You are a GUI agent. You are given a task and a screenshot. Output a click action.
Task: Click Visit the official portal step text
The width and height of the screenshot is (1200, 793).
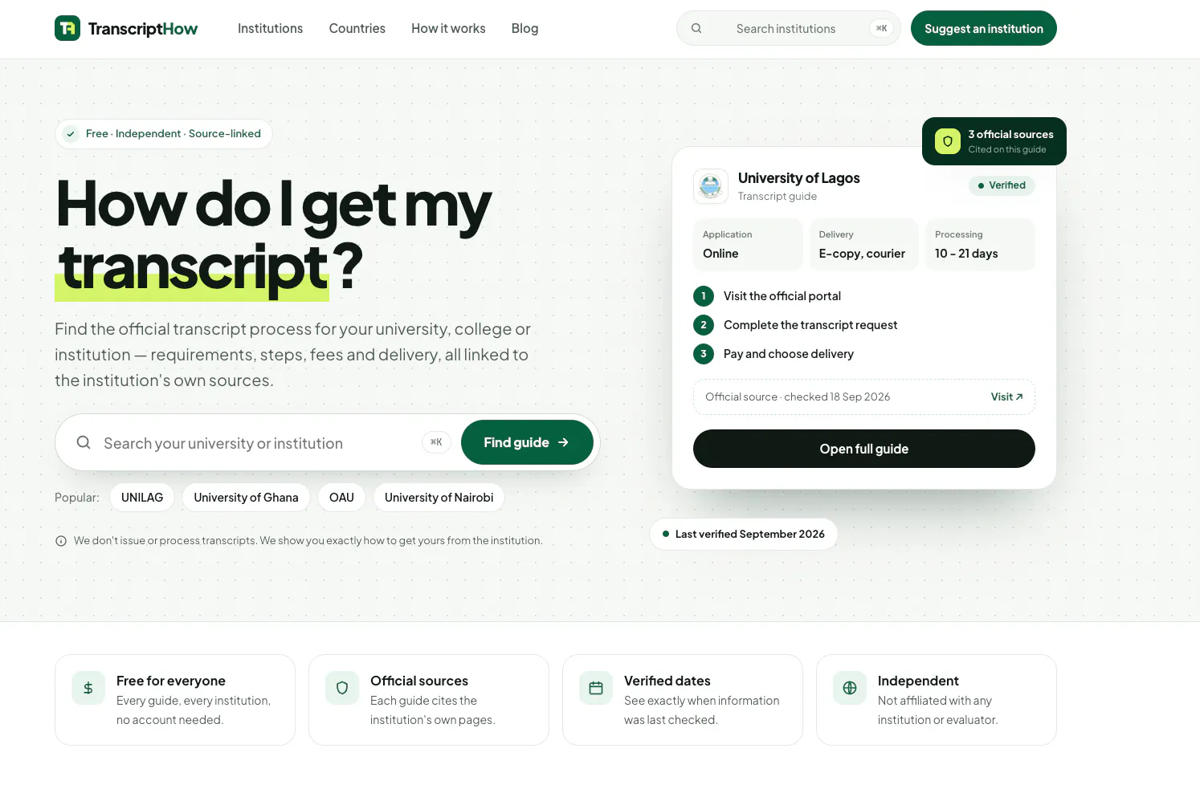pyautogui.click(x=782, y=296)
